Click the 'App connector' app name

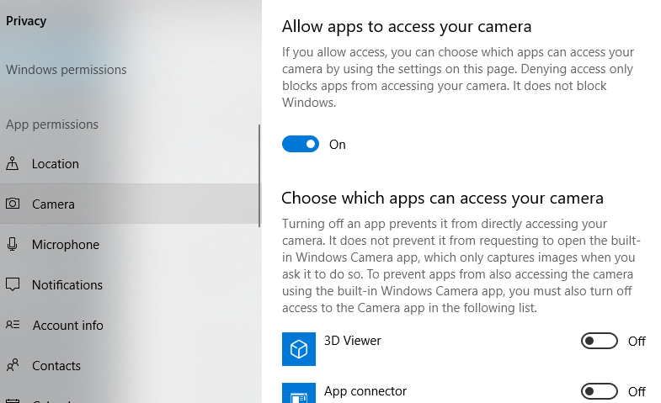tap(365, 391)
